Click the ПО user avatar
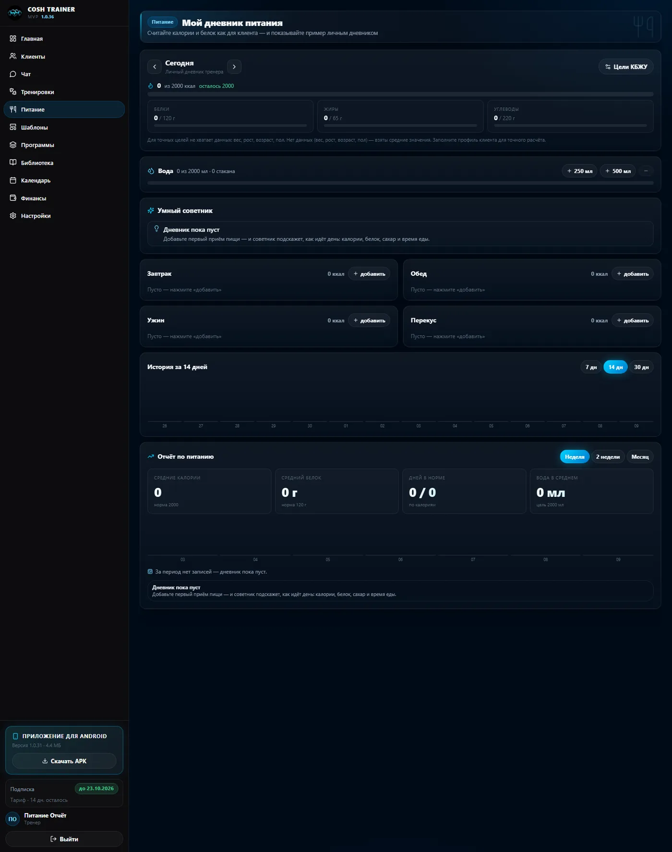Screen dimensions: 672x852 12,819
